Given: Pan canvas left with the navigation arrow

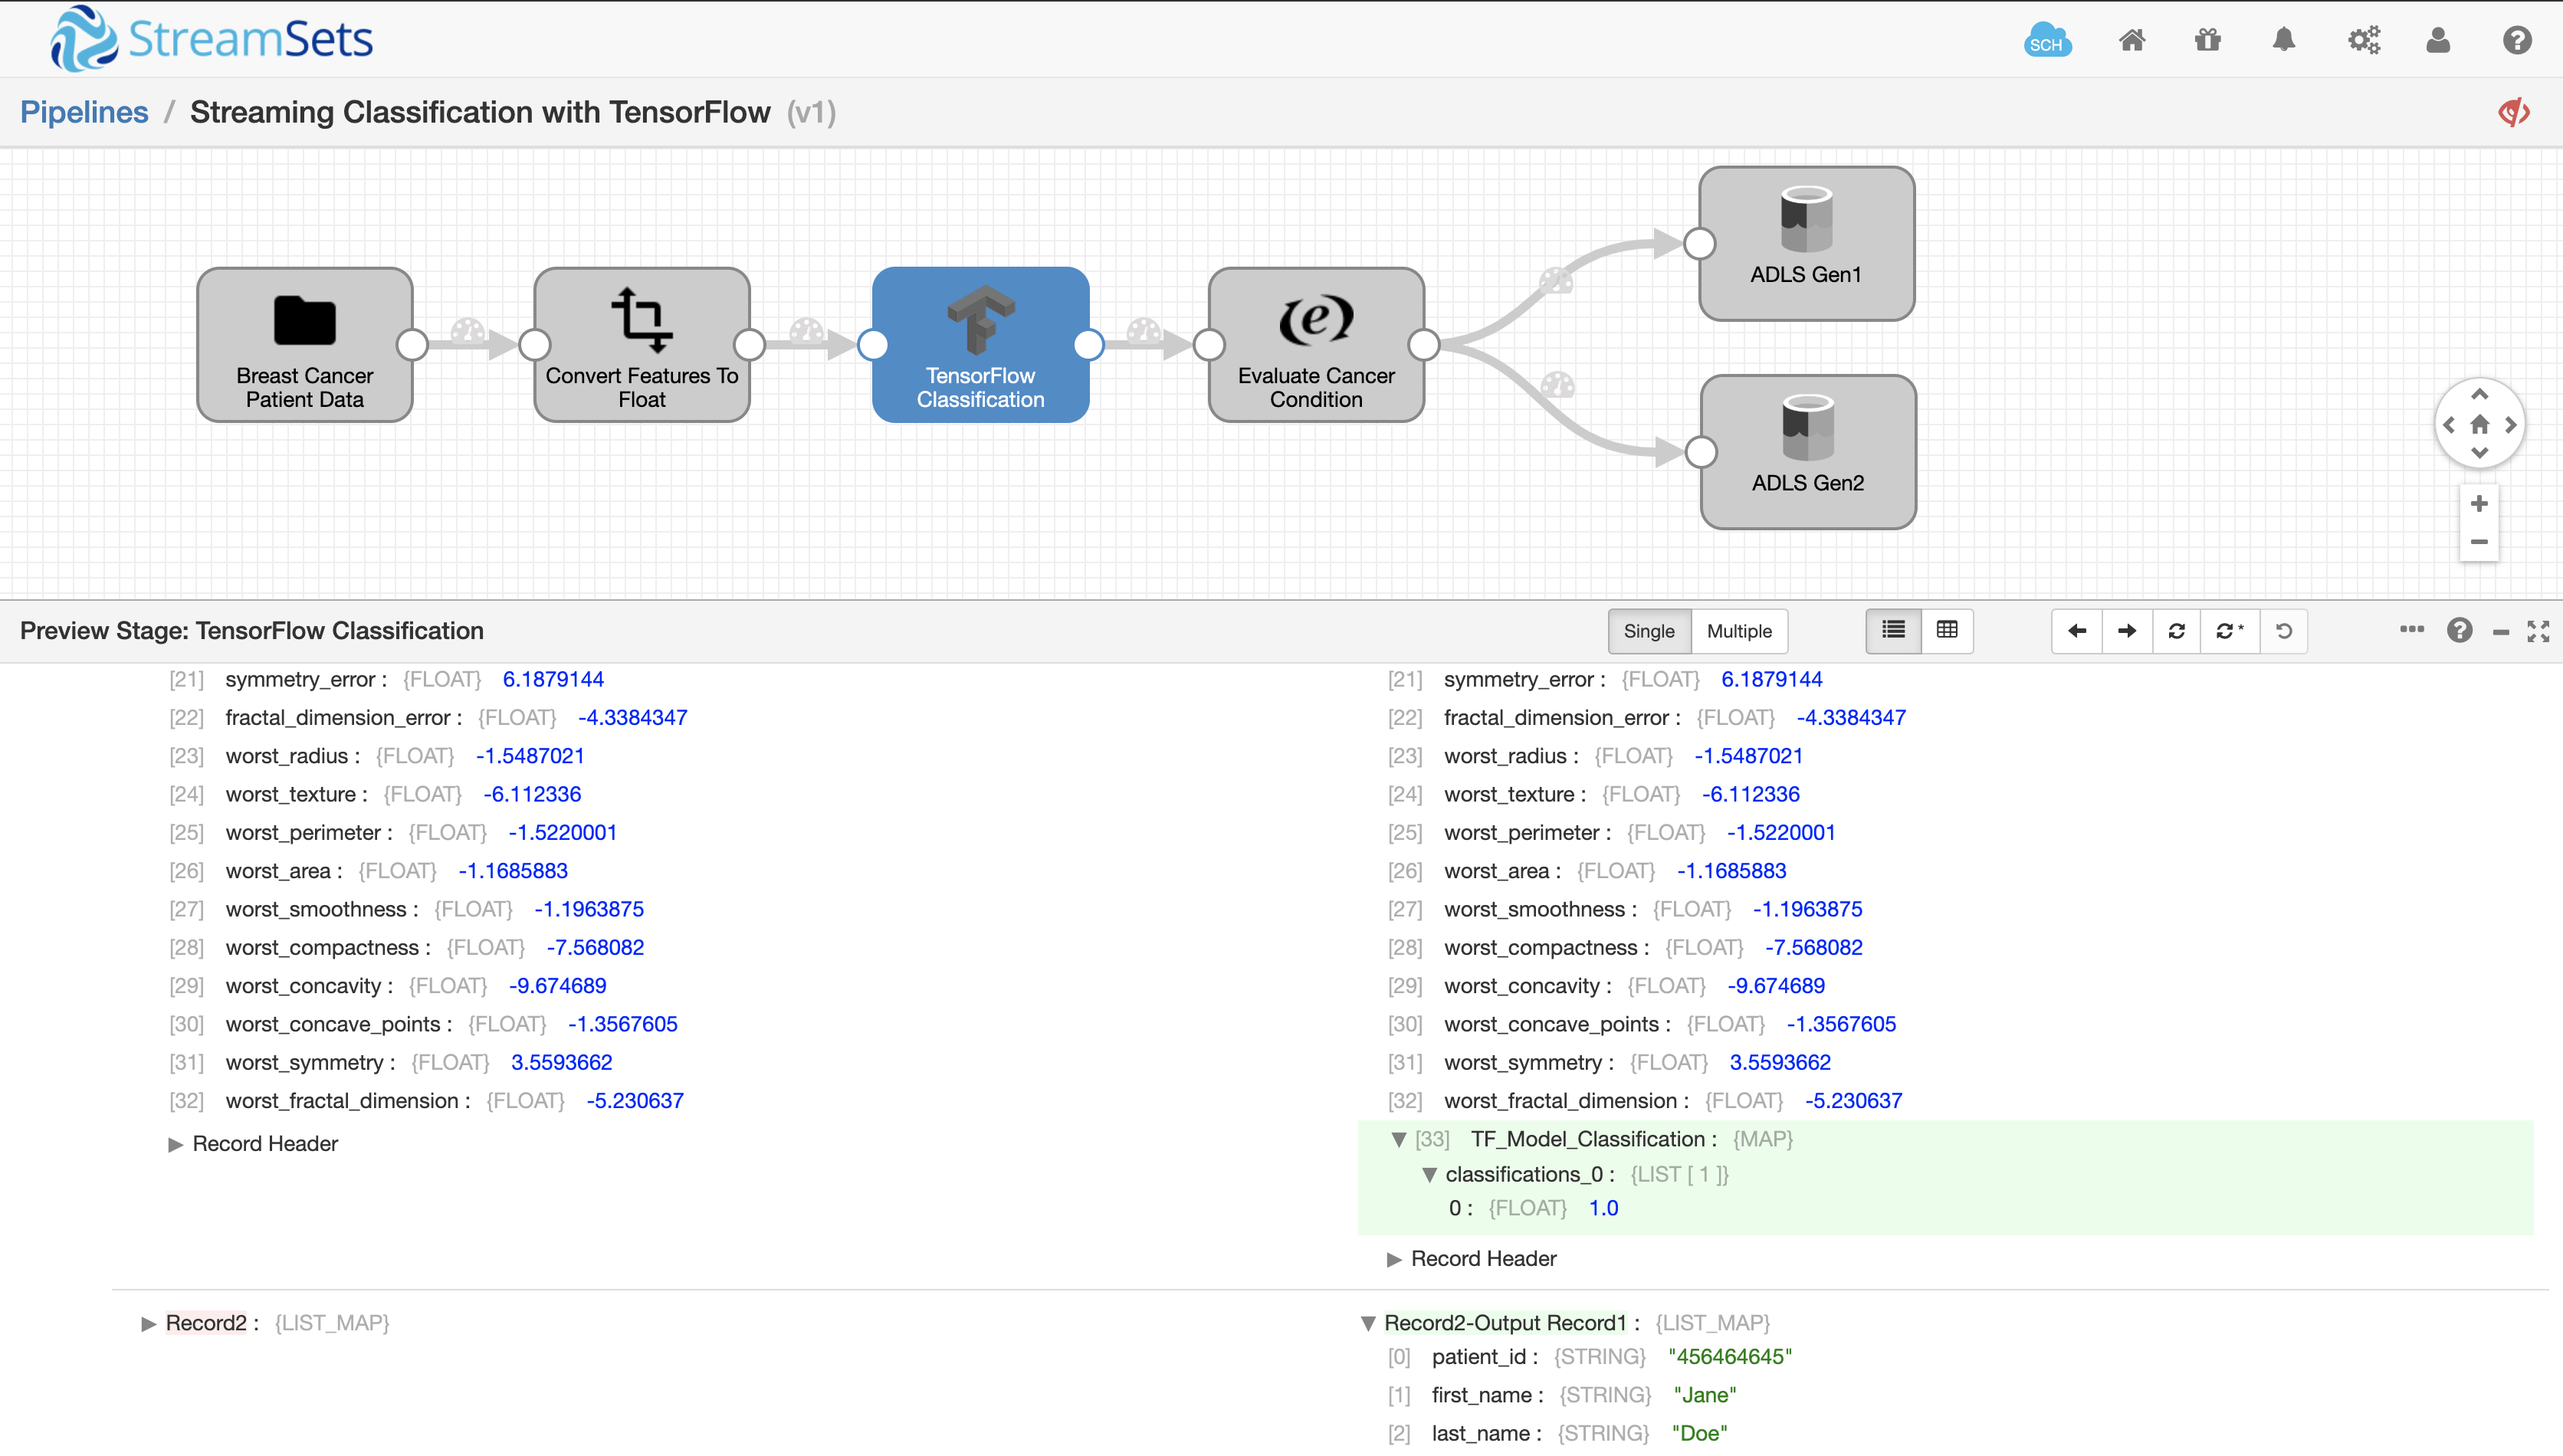Looking at the screenshot, I should point(2449,425).
